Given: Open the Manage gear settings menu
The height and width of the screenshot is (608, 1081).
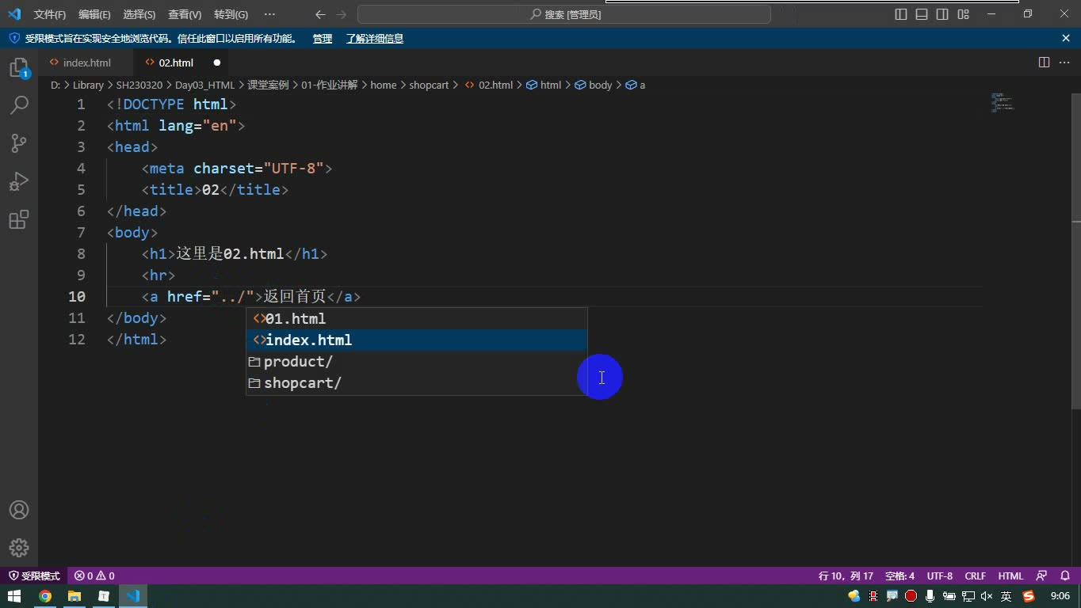Looking at the screenshot, I should coord(19,548).
